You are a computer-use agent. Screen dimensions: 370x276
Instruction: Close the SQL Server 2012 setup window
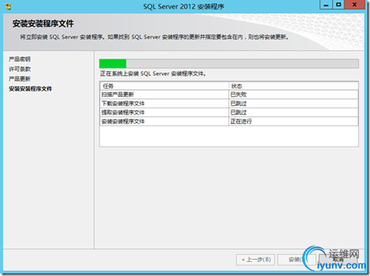coord(354,5)
